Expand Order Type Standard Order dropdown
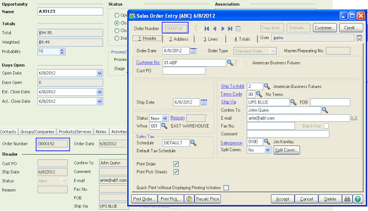 273,51
